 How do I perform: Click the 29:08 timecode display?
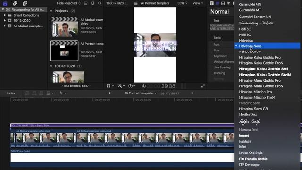click(x=168, y=86)
